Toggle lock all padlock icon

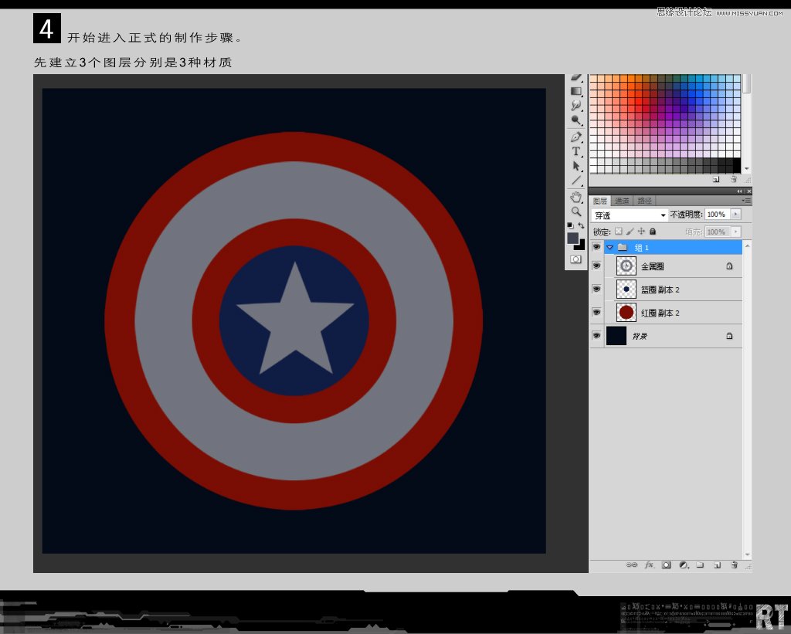click(x=652, y=231)
